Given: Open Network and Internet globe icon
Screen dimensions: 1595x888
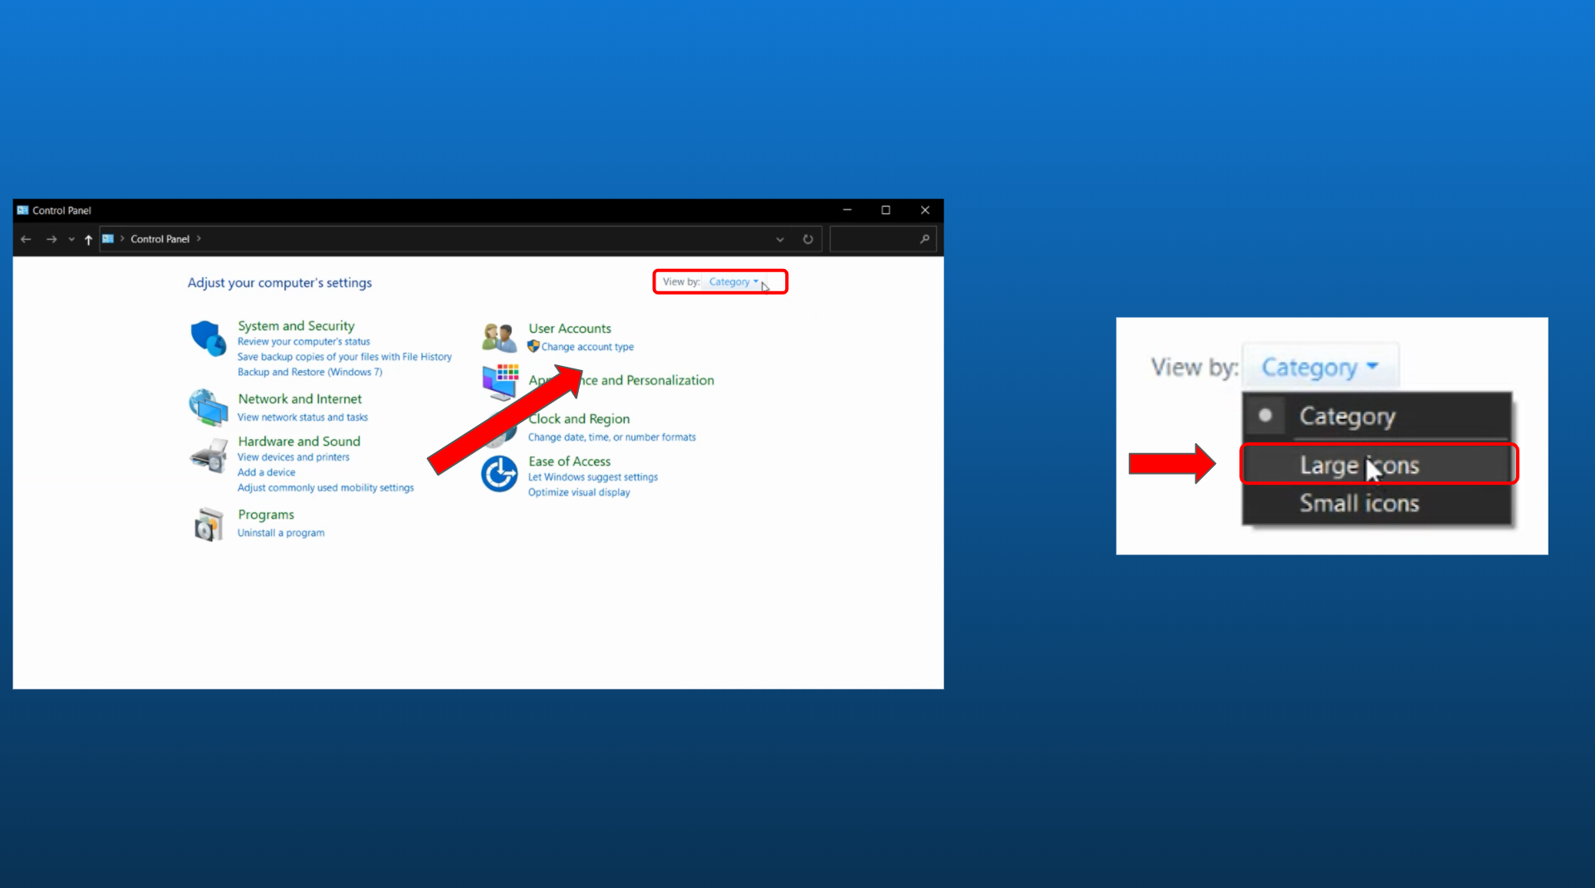Looking at the screenshot, I should (208, 407).
